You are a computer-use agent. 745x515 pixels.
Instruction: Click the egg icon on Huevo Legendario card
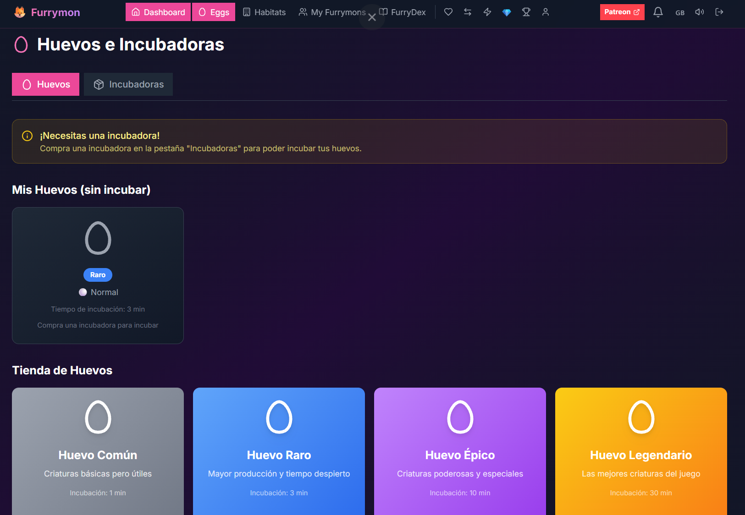coord(641,417)
